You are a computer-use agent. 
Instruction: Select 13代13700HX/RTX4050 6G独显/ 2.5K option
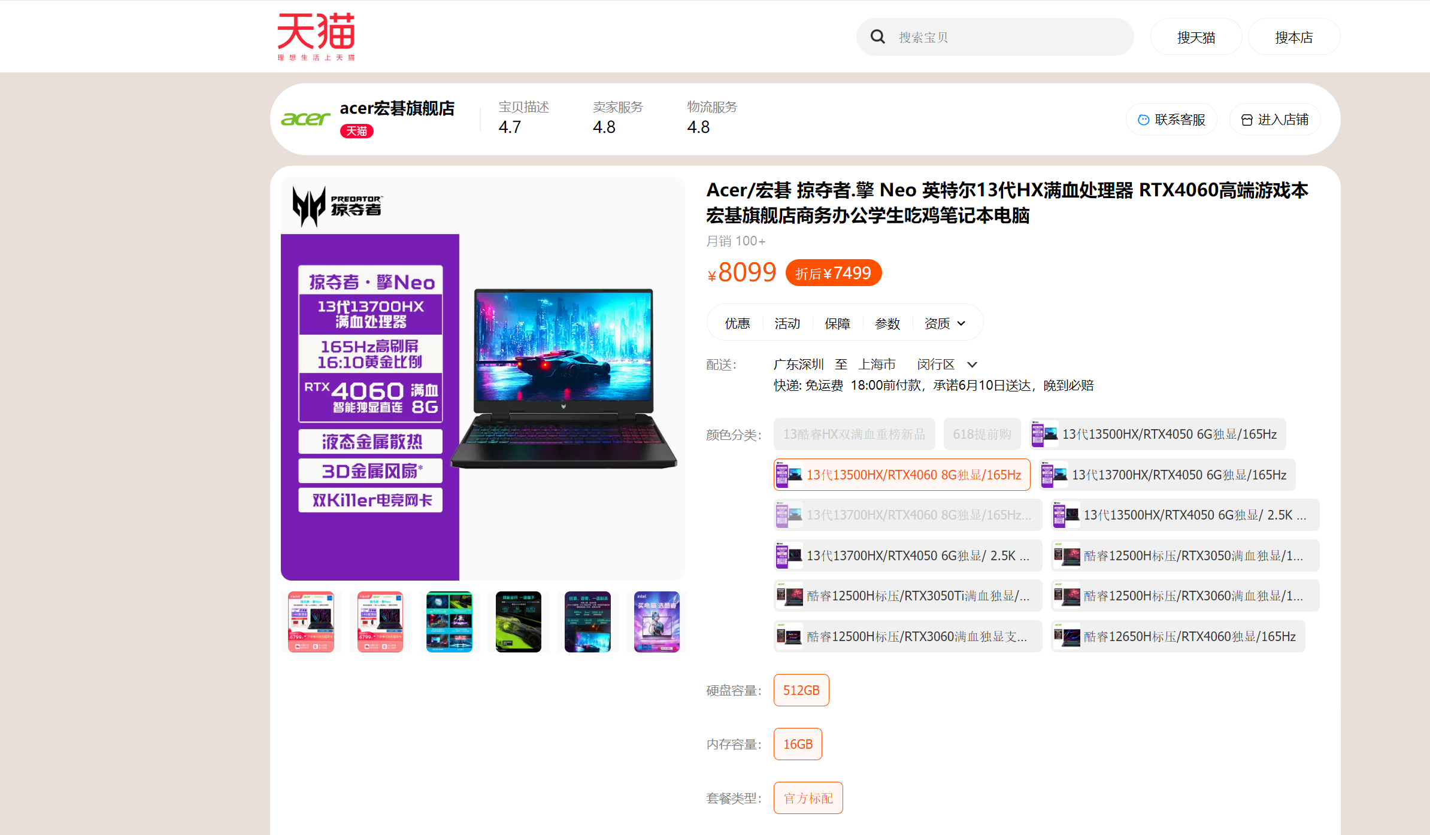click(x=908, y=555)
